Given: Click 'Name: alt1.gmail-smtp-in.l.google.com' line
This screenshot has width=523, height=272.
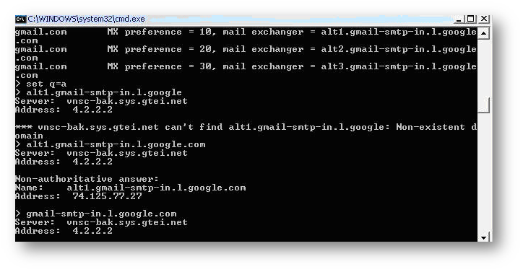Looking at the screenshot, I should (131, 188).
